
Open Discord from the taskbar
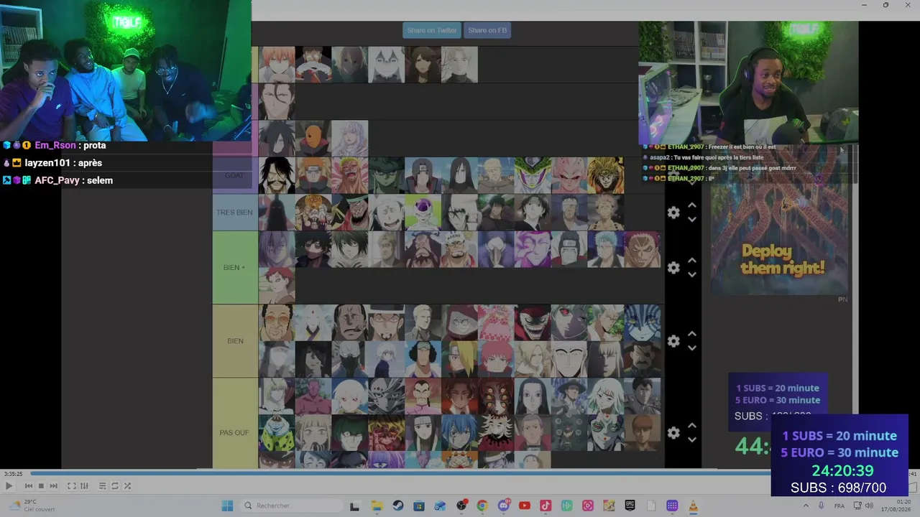click(x=504, y=506)
